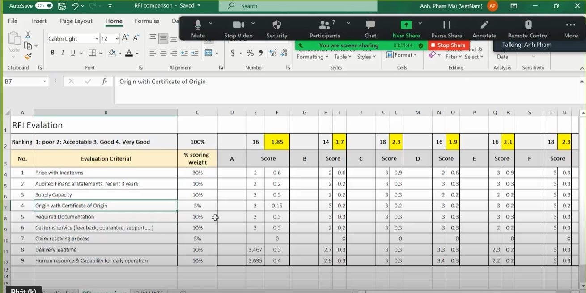Click Pause Share in Zoom toolbar
The width and height of the screenshot is (586, 293).
[x=446, y=29]
